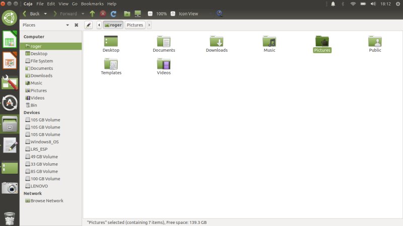
Task: Open the Caja application menu
Action: pyautogui.click(x=28, y=4)
